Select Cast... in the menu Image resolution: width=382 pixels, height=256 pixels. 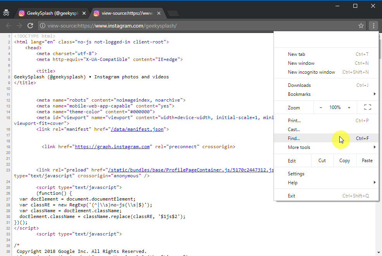pyautogui.click(x=326, y=130)
